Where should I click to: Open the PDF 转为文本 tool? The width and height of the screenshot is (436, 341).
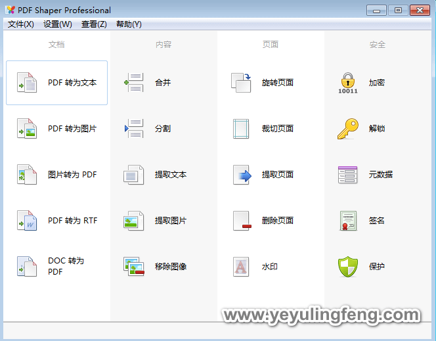click(56, 83)
